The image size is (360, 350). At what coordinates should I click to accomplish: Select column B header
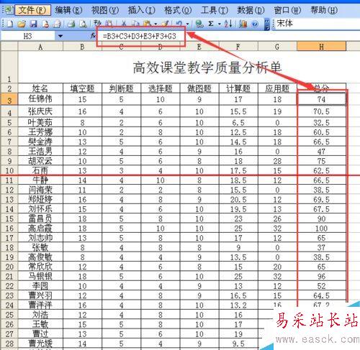(x=82, y=47)
